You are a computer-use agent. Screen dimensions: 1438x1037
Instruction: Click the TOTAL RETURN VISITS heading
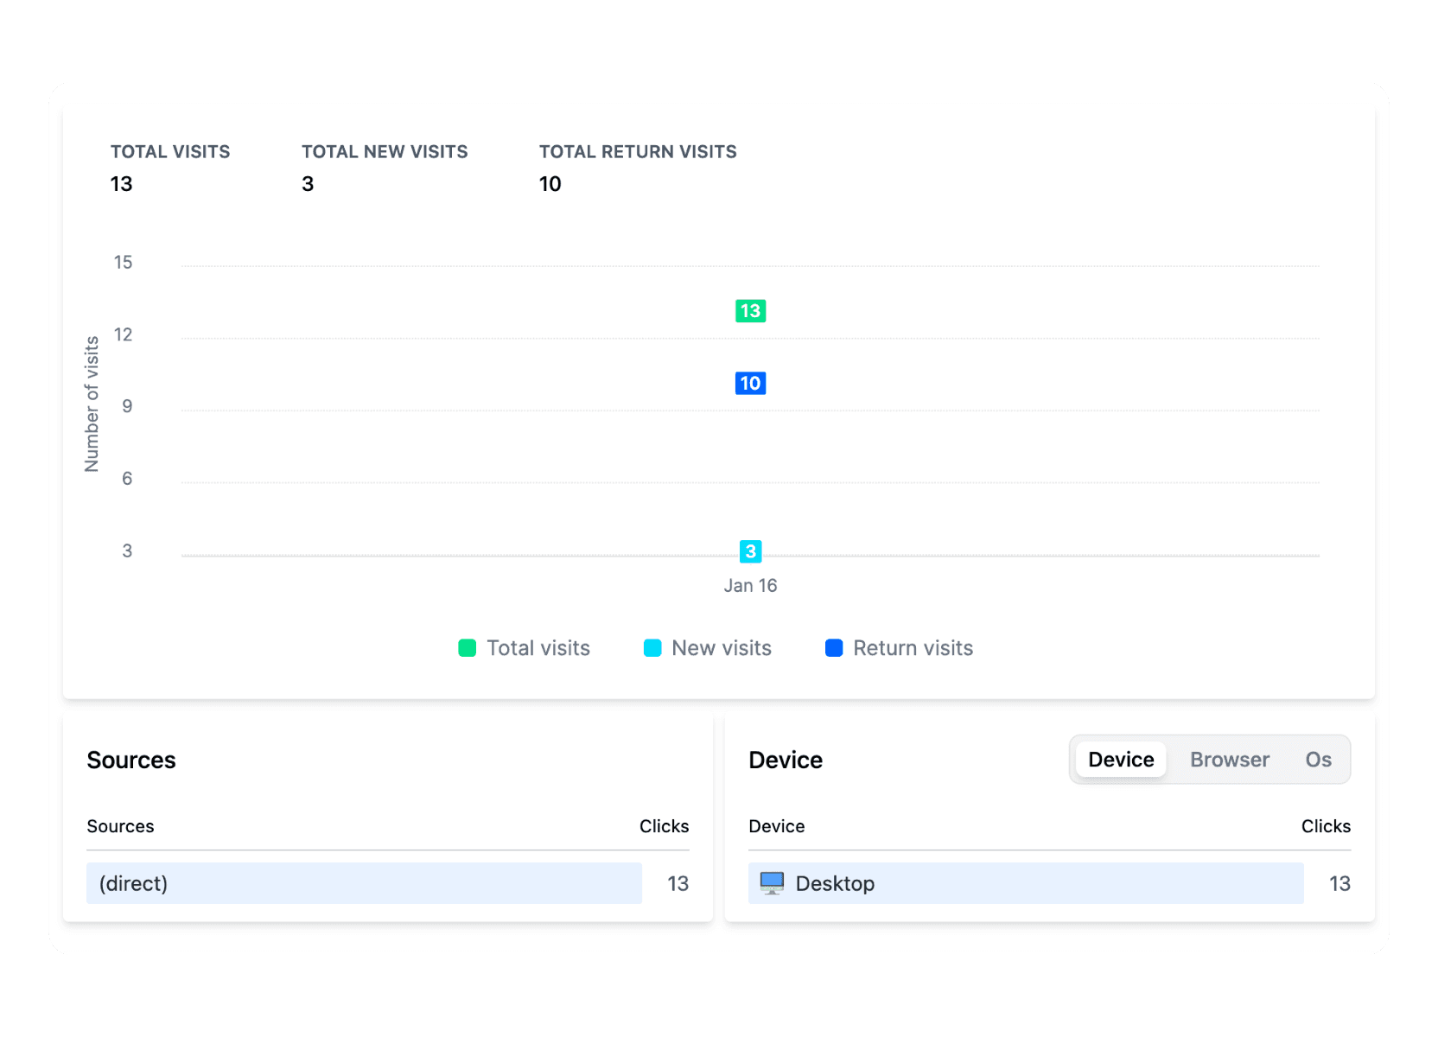pyautogui.click(x=638, y=151)
